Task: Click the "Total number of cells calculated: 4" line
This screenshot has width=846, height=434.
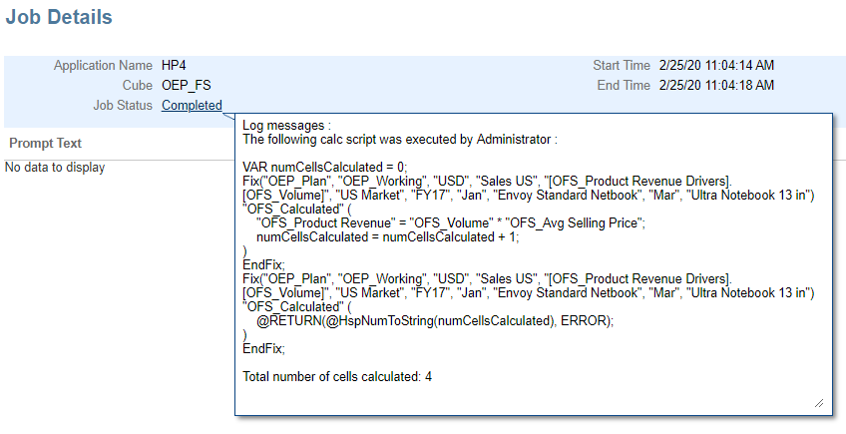Action: pyautogui.click(x=337, y=376)
